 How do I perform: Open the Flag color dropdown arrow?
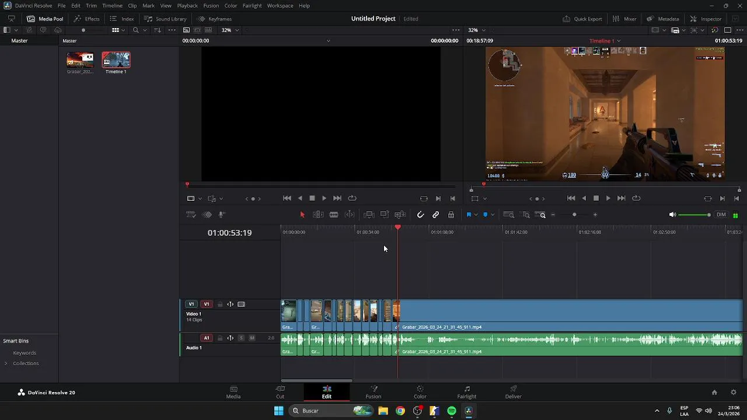(476, 215)
